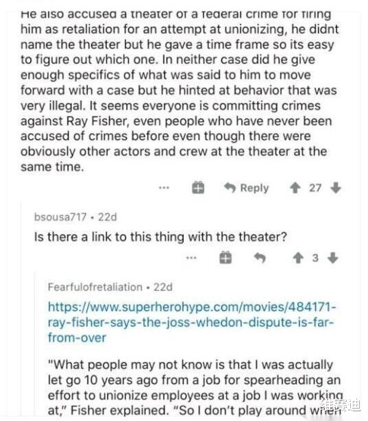
Task: Give award on the Ray Fisher comment
Action: point(198,187)
